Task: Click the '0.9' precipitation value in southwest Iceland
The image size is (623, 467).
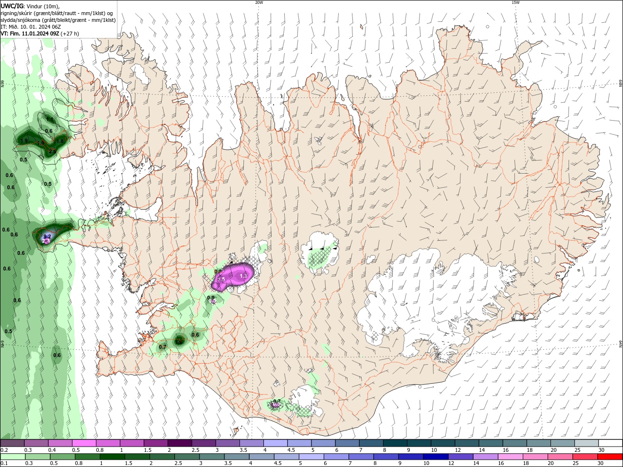Action: pyautogui.click(x=211, y=298)
